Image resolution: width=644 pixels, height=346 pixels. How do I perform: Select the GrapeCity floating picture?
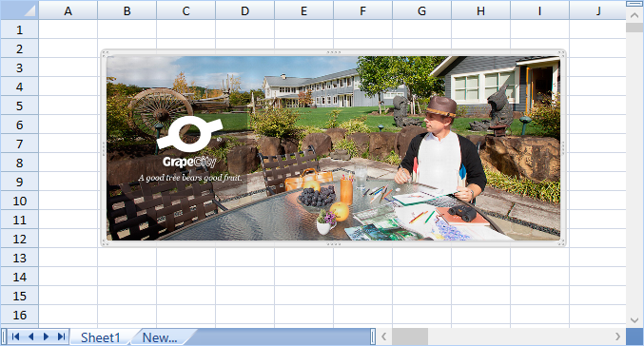[334, 148]
